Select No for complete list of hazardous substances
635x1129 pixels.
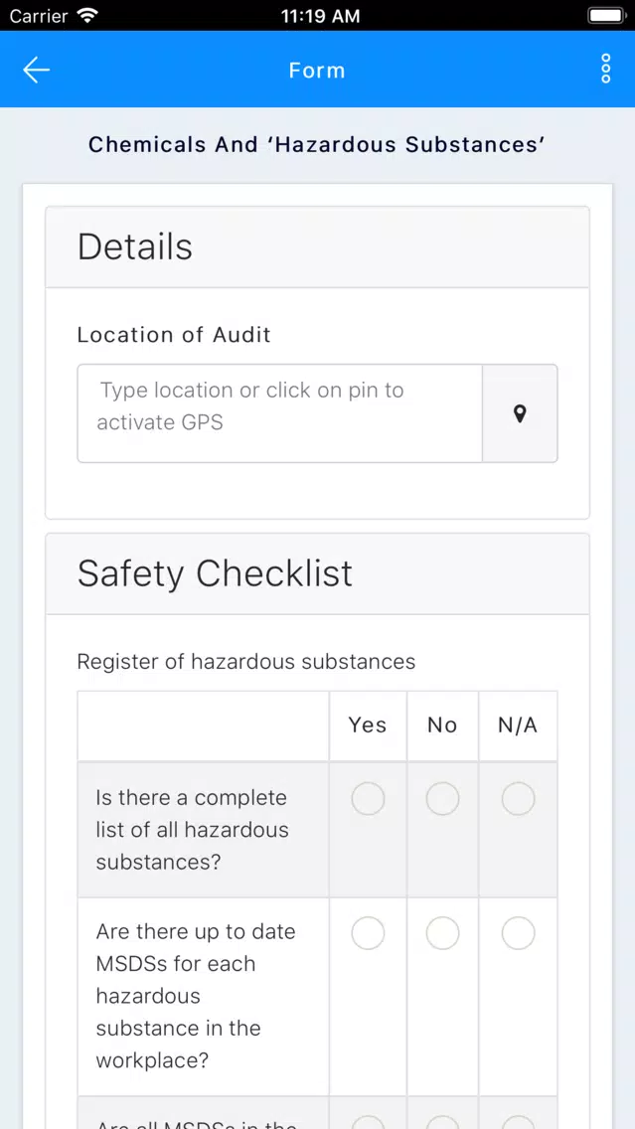coord(442,799)
